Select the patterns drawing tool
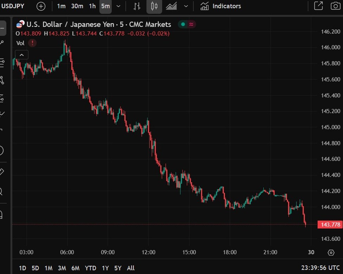 (x=2, y=80)
